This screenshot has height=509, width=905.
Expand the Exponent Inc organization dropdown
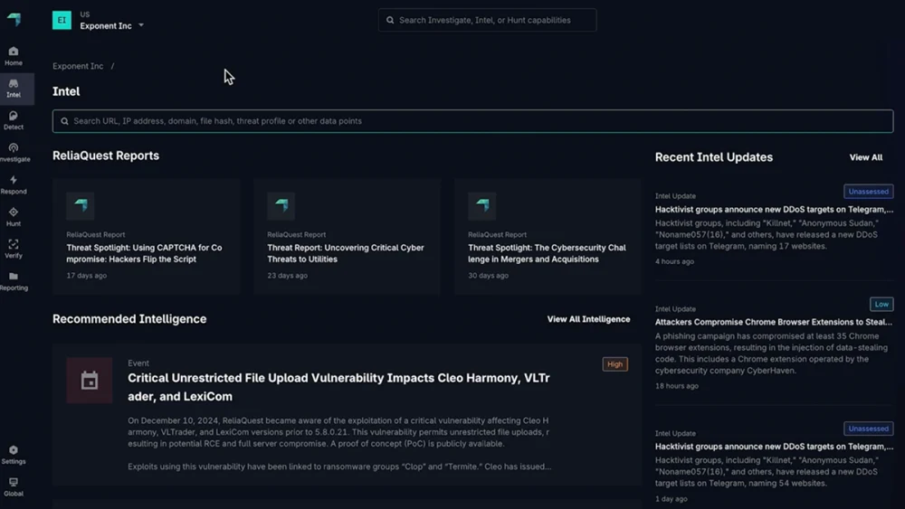[141, 26]
